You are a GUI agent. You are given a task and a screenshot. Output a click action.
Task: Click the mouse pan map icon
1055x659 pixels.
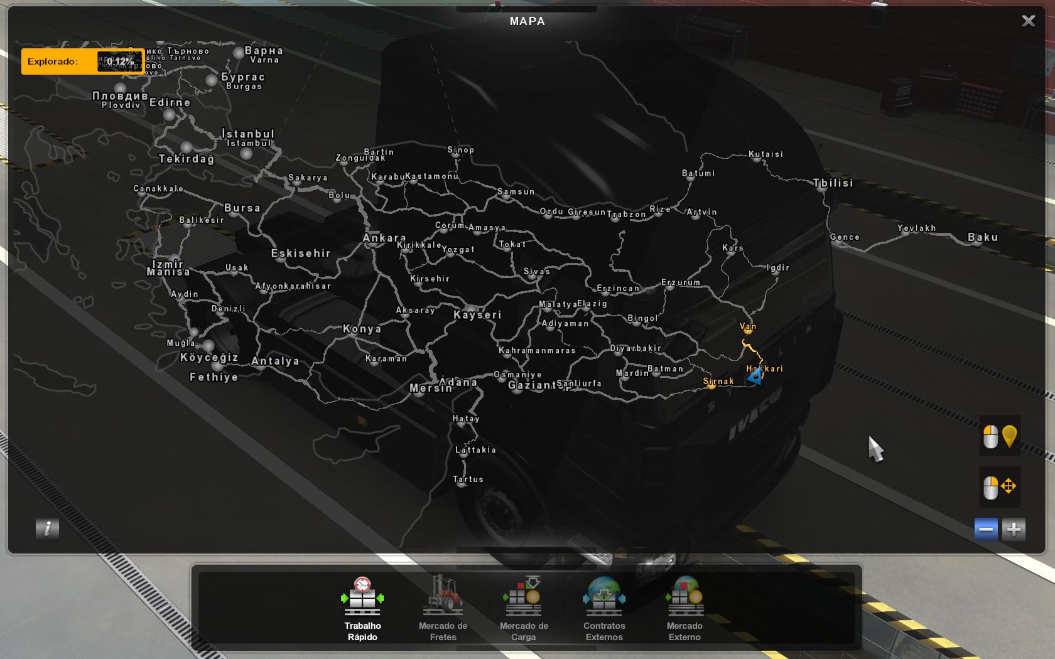[1000, 487]
